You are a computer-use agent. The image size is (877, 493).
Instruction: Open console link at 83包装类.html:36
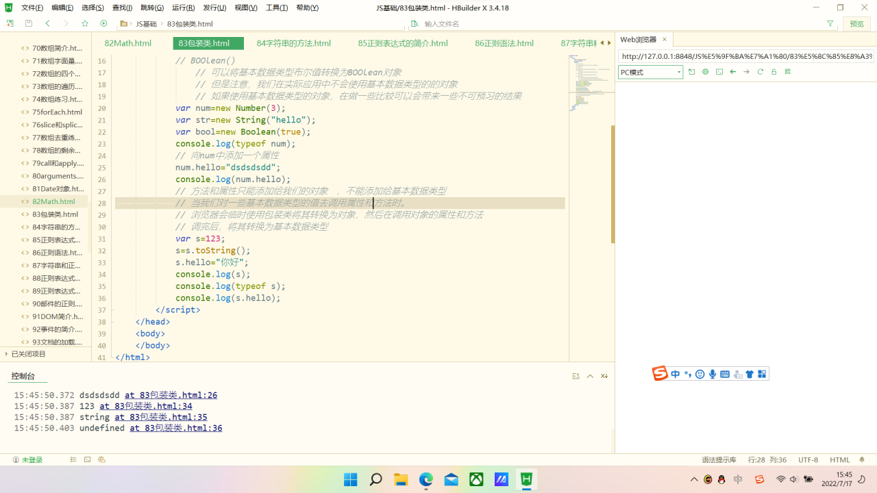tap(176, 428)
